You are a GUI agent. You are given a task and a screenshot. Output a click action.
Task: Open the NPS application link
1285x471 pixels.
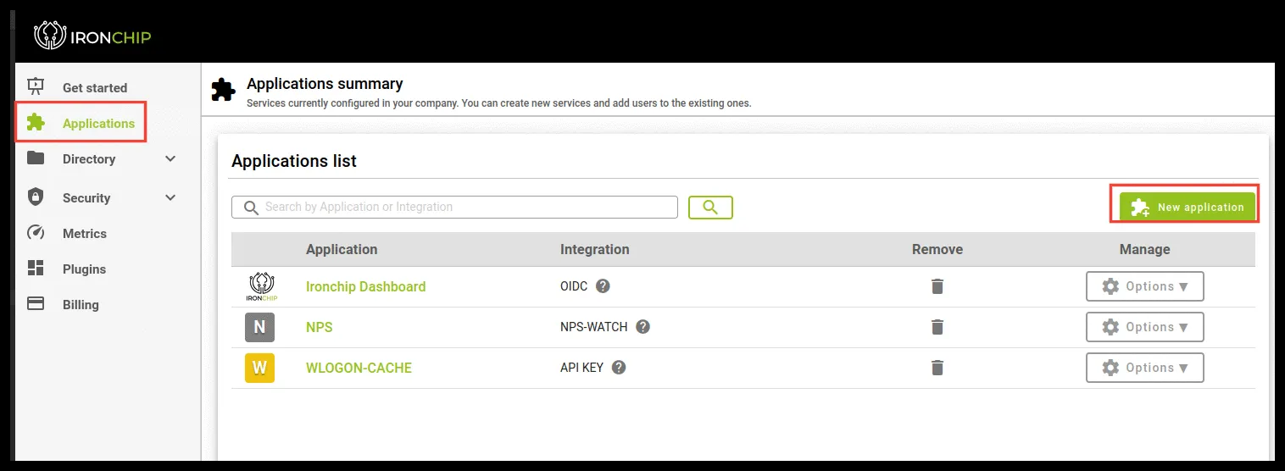click(x=319, y=327)
